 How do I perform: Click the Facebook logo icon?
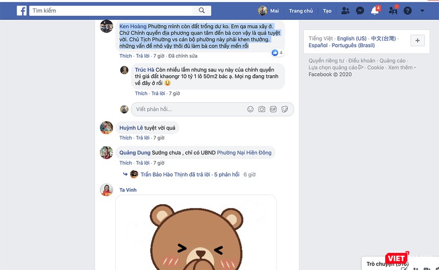click(x=21, y=10)
